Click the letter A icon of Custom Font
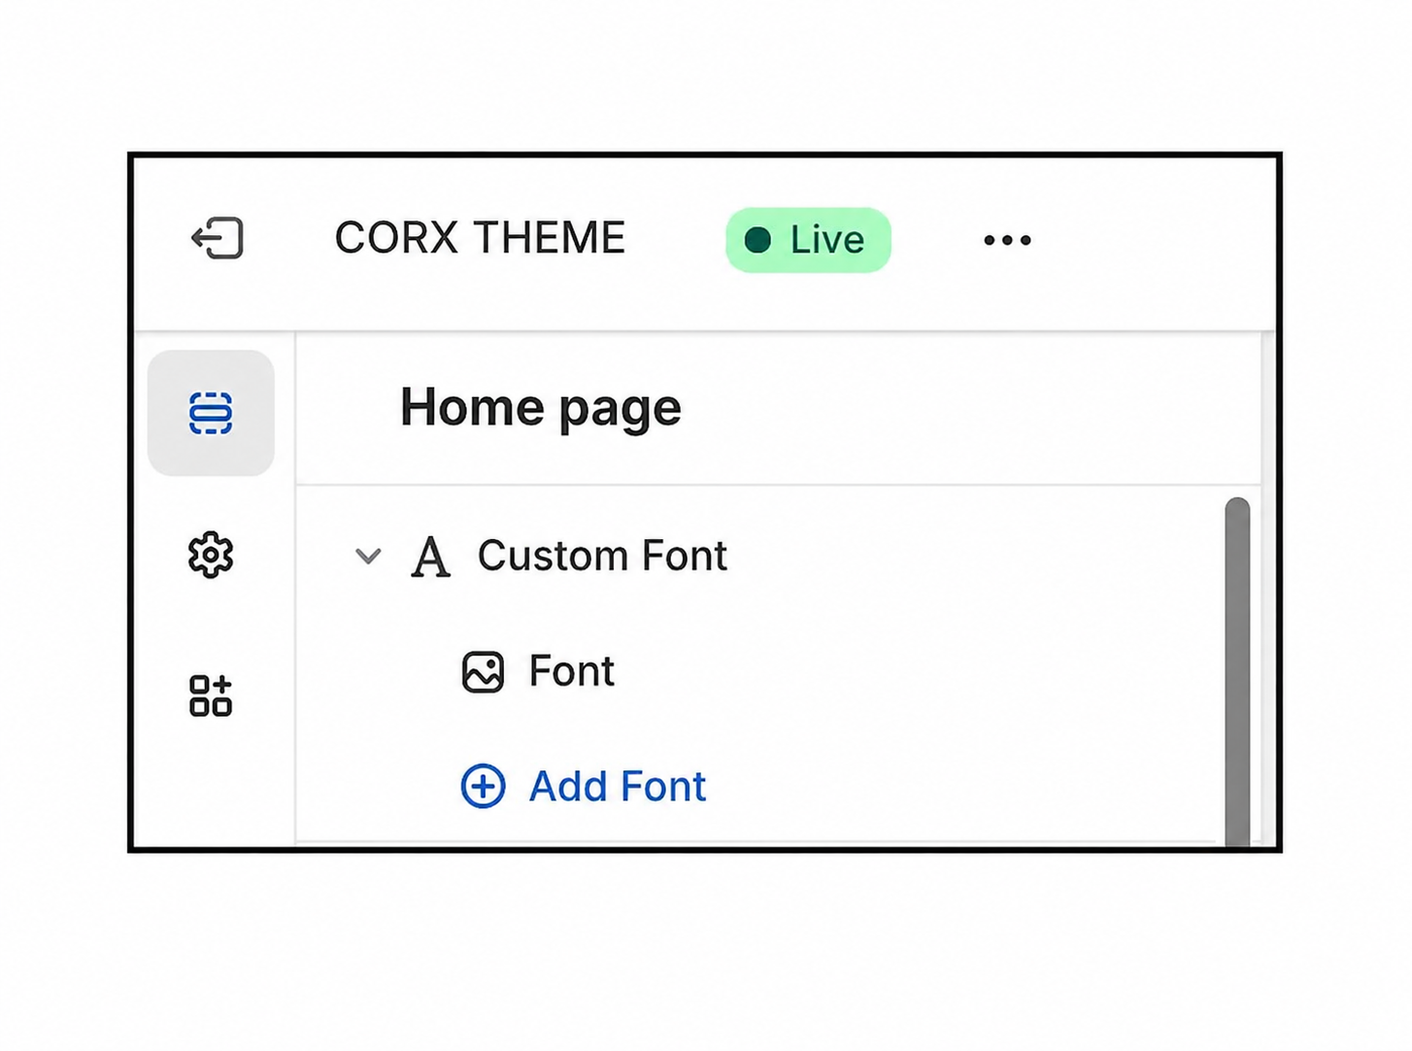Screen dimensions: 1412x1051 click(430, 558)
